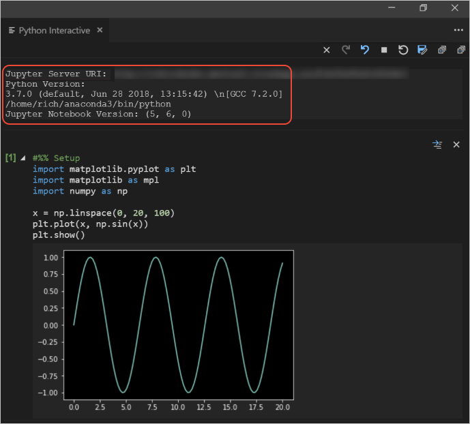Click the 'plt.plot(x, np.sin(x))' line
The height and width of the screenshot is (424, 470).
pos(90,224)
